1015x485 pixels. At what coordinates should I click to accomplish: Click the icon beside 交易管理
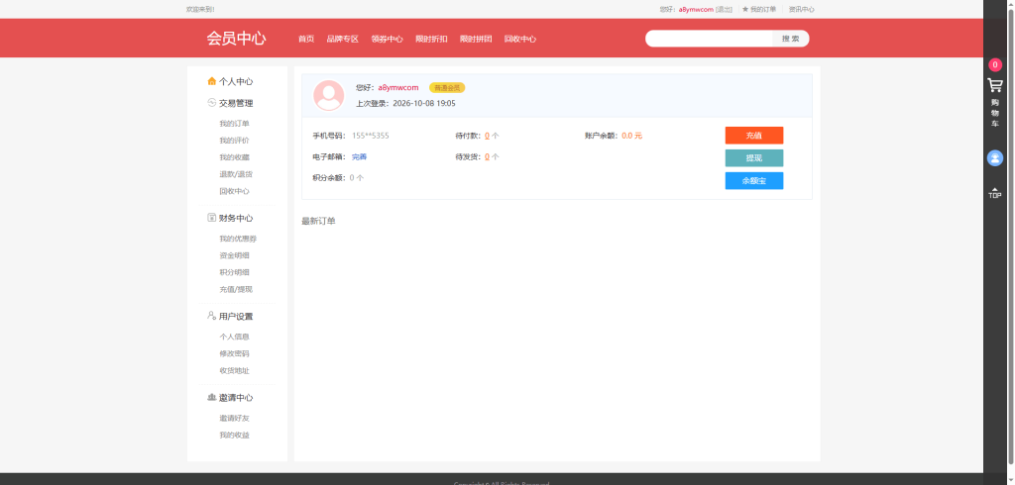pyautogui.click(x=212, y=102)
